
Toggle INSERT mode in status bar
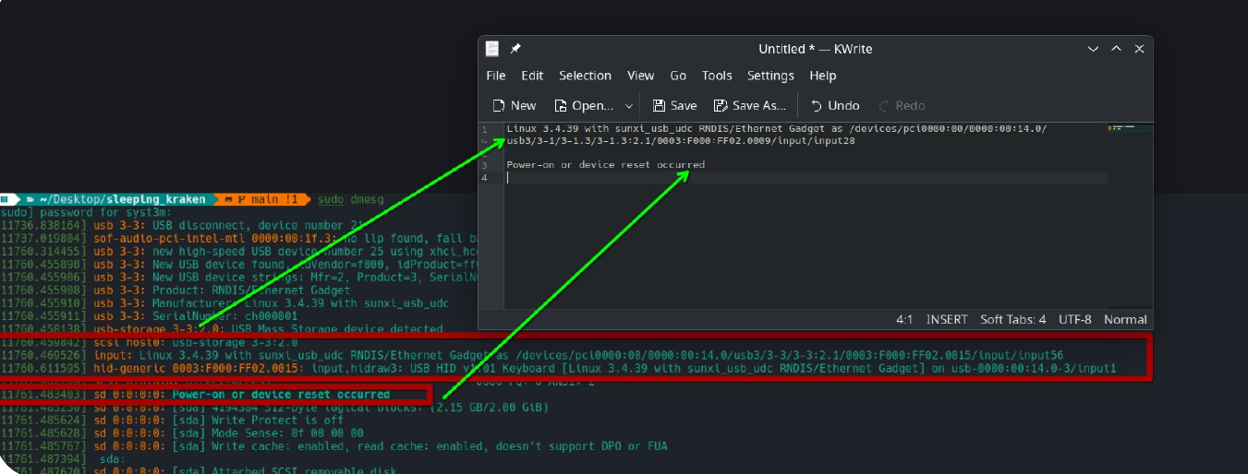[x=947, y=319]
